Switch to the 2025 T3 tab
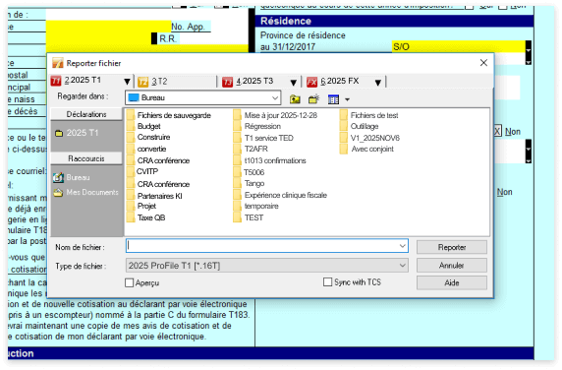The image size is (562, 370). coord(260,82)
